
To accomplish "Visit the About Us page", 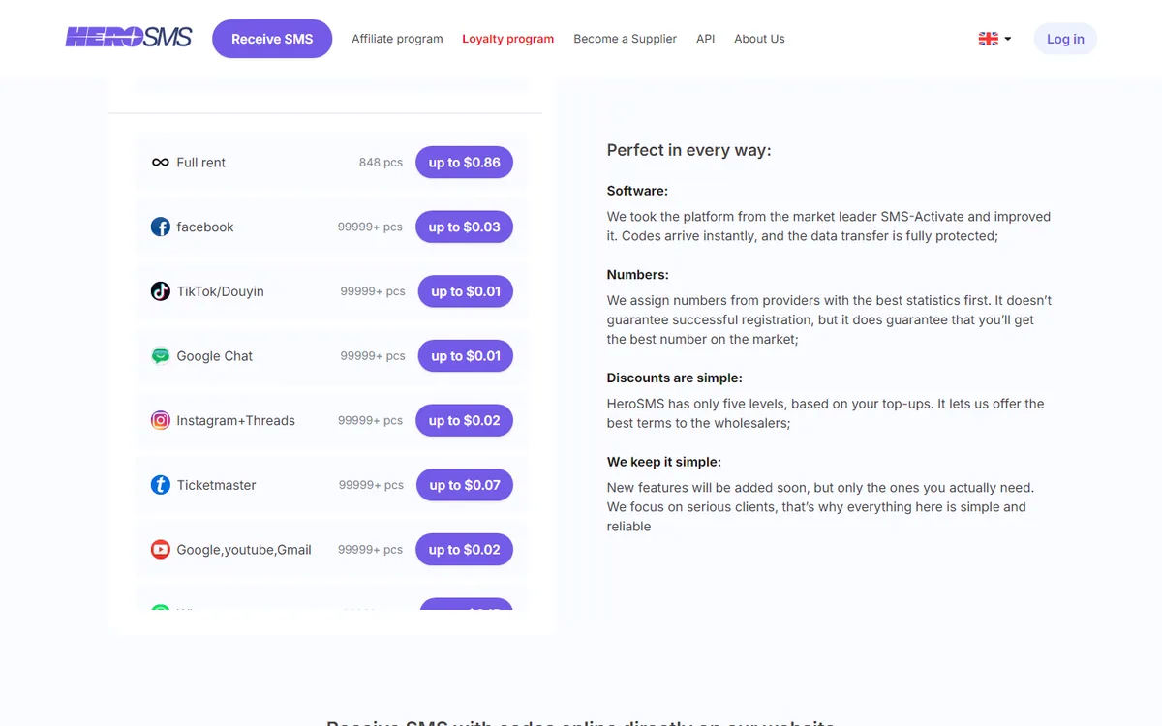I will point(759,39).
